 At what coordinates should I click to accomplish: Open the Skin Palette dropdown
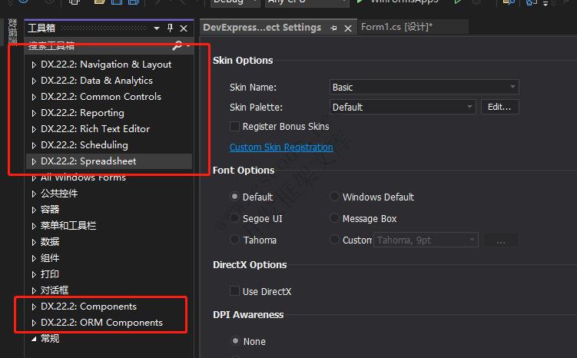[x=403, y=107]
